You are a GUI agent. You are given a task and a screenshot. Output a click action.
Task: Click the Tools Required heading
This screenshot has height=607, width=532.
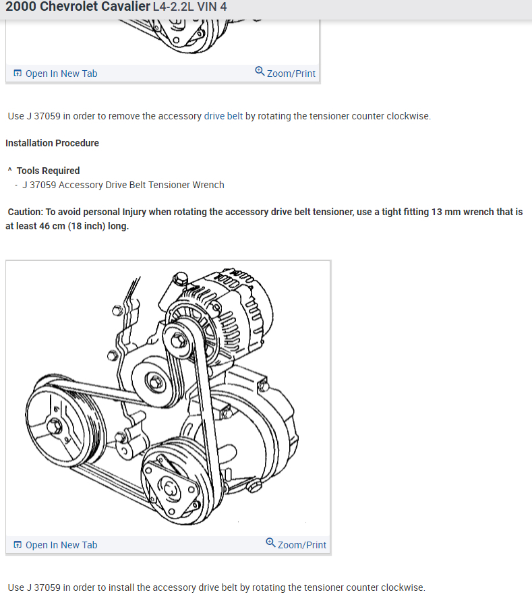tap(48, 171)
